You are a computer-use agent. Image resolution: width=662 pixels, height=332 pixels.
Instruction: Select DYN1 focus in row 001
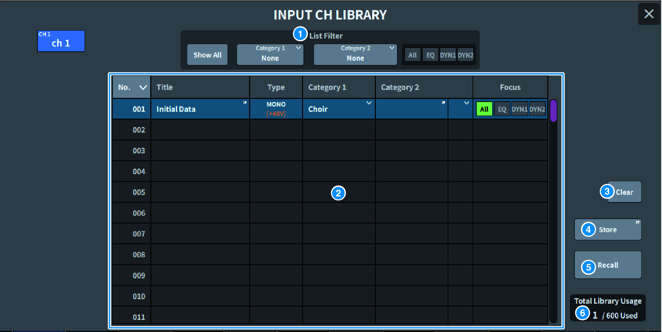pos(519,109)
